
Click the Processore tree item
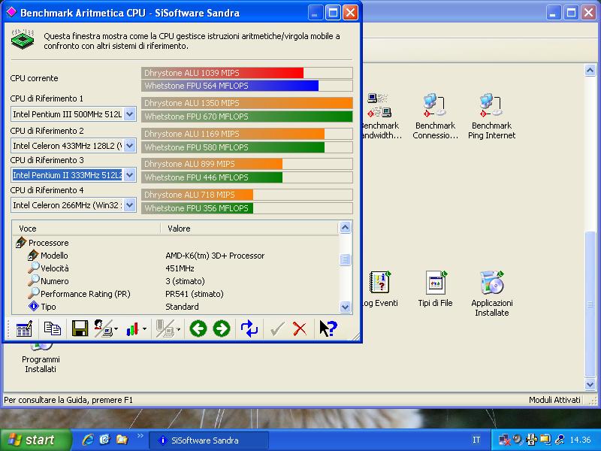point(48,243)
